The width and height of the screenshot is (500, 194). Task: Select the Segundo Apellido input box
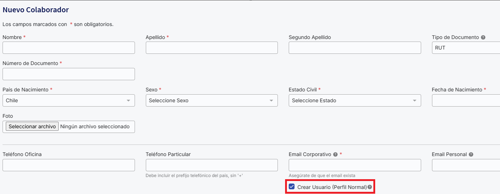click(x=355, y=48)
